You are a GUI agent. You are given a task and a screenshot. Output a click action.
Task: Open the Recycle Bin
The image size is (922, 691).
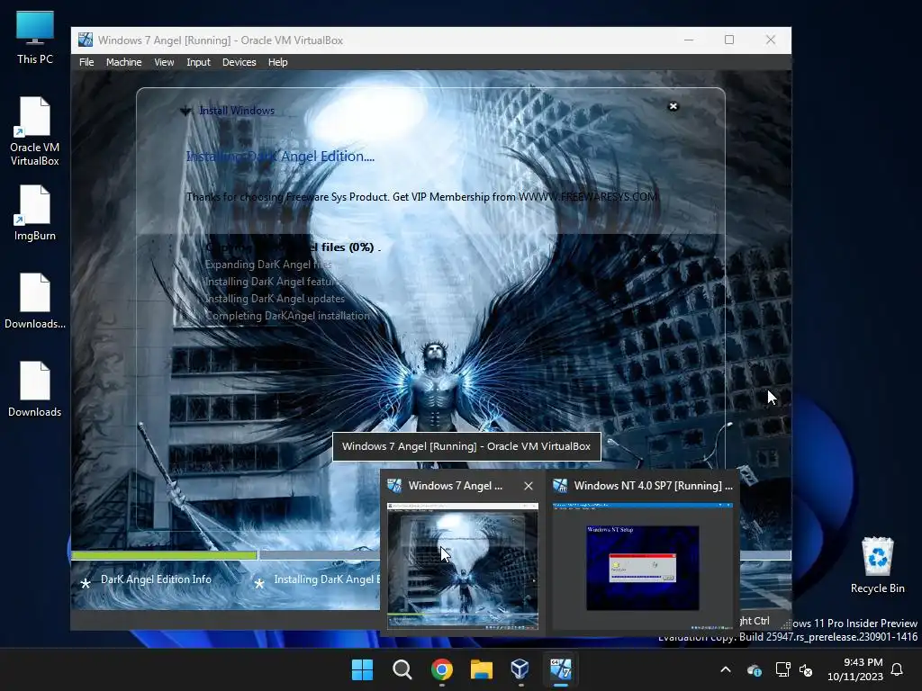[x=877, y=565]
